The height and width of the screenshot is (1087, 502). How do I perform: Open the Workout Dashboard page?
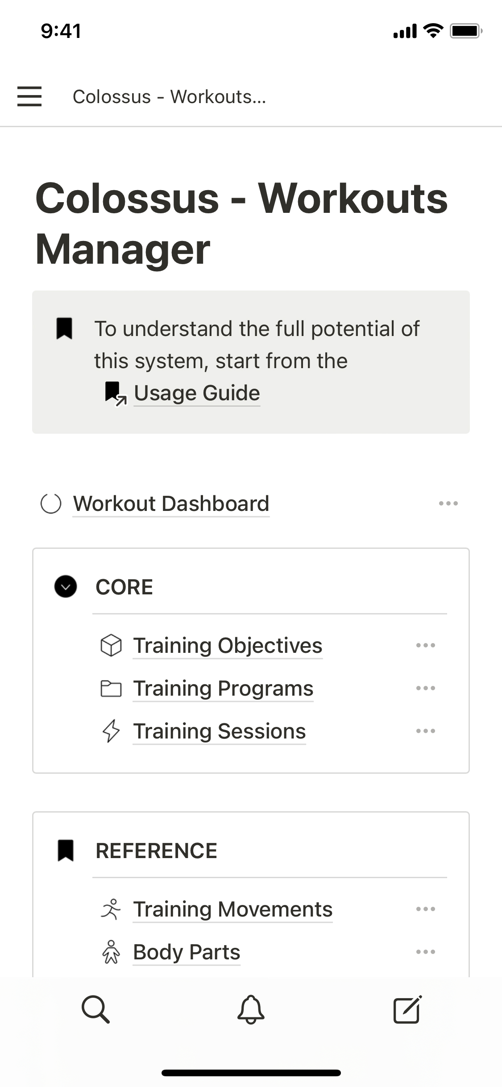pos(171,503)
